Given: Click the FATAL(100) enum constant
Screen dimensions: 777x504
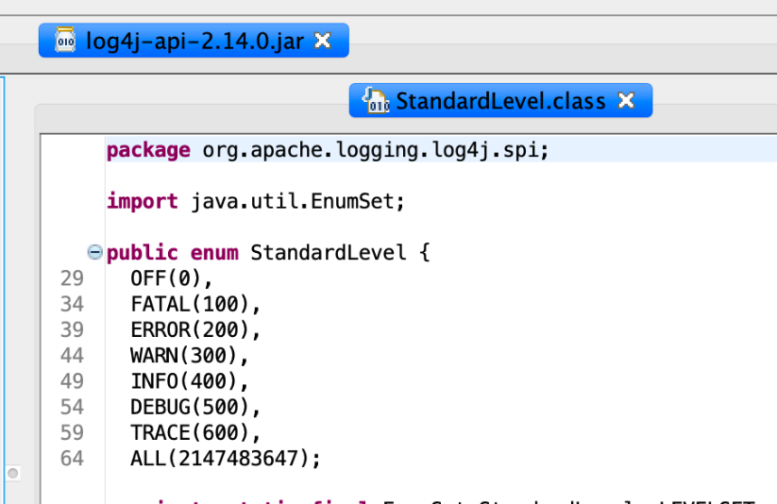Looking at the screenshot, I should coord(194,304).
